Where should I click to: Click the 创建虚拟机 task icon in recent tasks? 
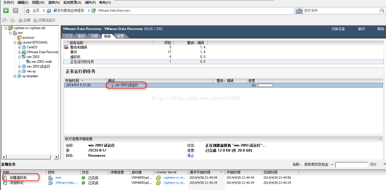[x=5, y=178]
